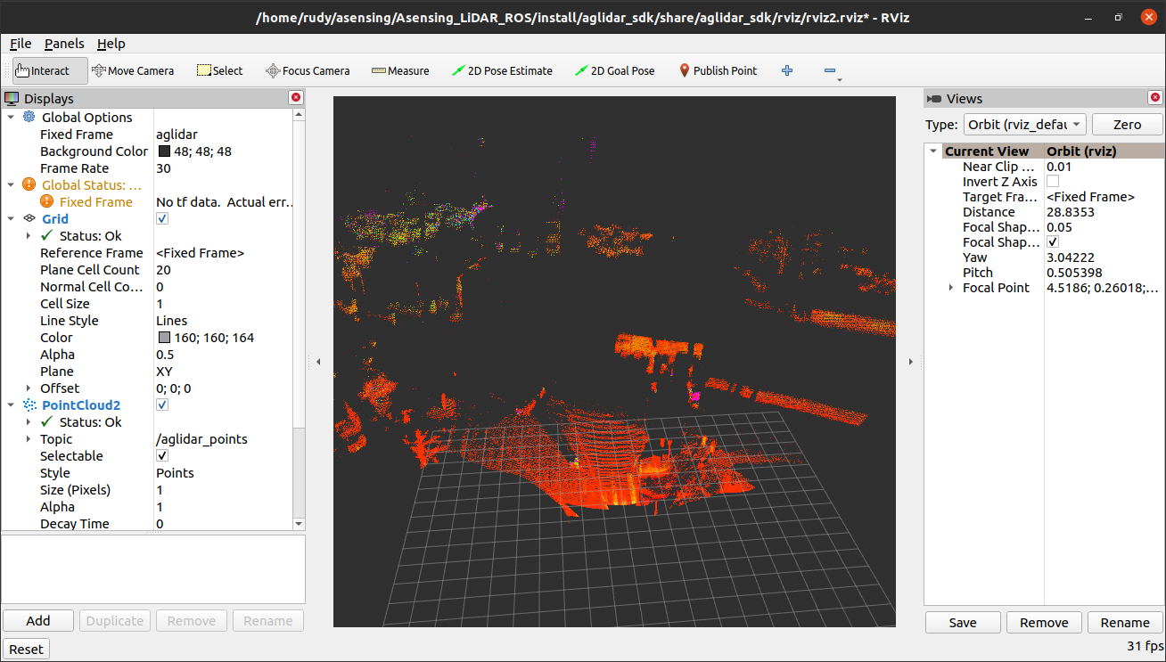
Task: Click the Focus Camera tool
Action: tap(308, 70)
